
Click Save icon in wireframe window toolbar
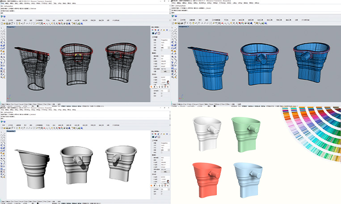(x=7, y=24)
